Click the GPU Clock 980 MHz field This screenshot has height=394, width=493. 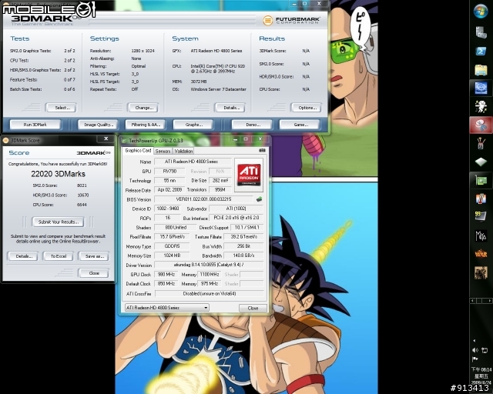166,274
